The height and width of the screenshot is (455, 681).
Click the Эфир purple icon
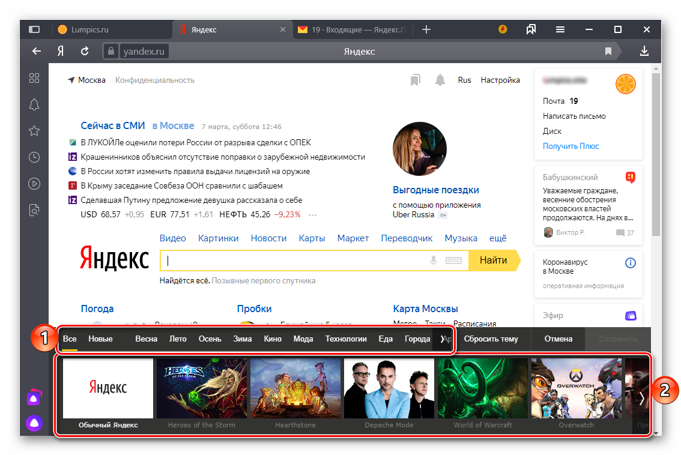pos(630,316)
